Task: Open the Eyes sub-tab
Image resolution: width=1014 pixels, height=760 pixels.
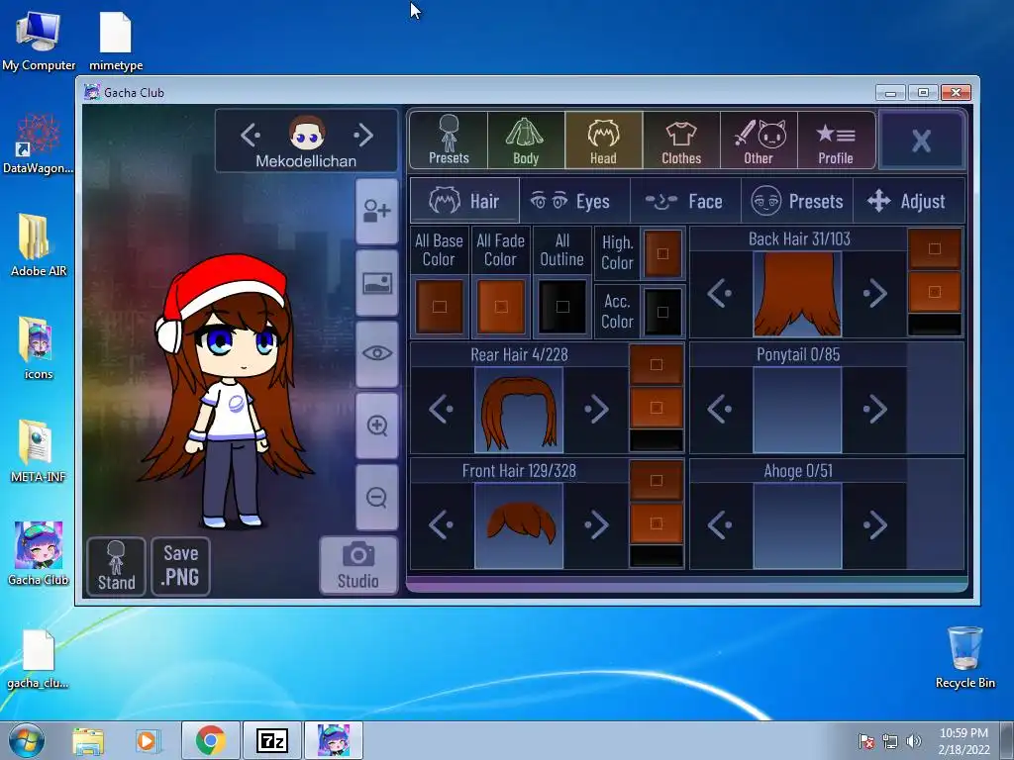Action: point(574,201)
